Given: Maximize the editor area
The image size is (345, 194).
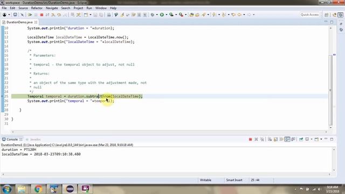Looking at the screenshot, I should 332,22.
